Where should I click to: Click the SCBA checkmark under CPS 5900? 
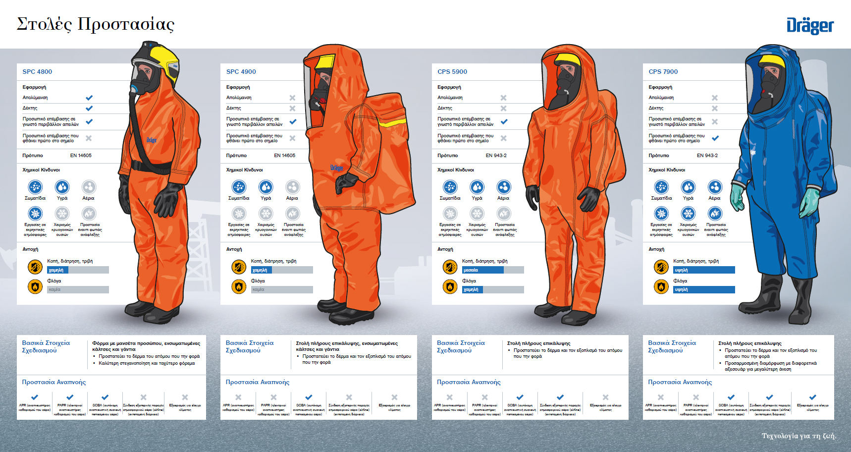(x=520, y=397)
